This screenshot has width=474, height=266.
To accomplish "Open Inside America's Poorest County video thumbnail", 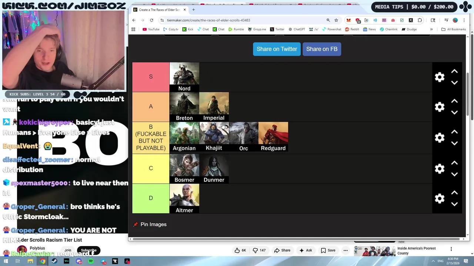I will pos(374,251).
